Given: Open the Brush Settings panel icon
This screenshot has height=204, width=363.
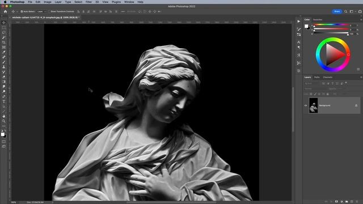Looking at the screenshot, I should click(299, 35).
